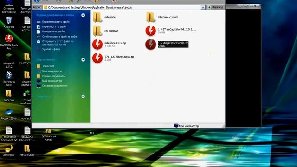
Task: Select the почты text file on desktop
Action: coord(26,114)
